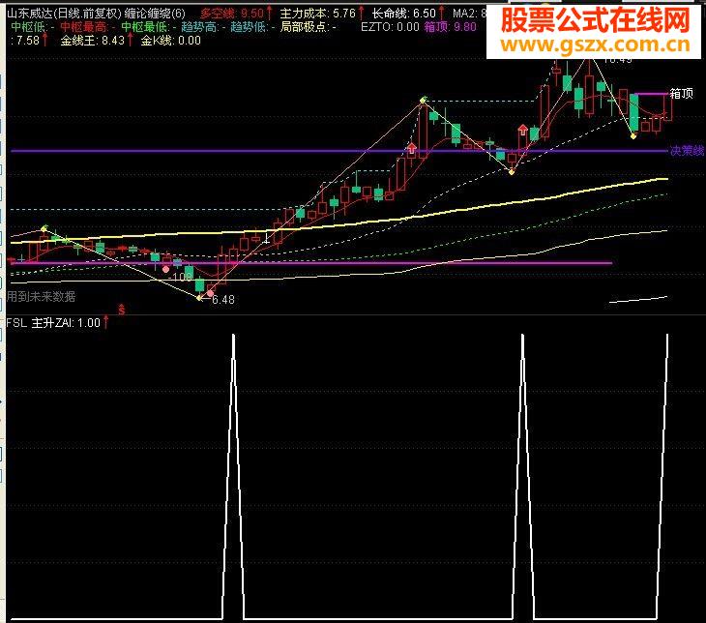Click the indicator name 缠论缠绕(6)

click(x=155, y=14)
